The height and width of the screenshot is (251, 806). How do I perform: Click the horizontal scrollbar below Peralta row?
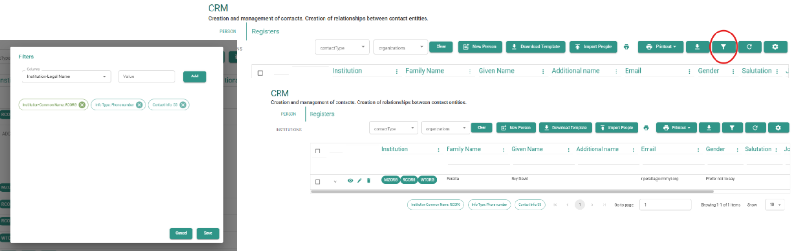point(512,191)
